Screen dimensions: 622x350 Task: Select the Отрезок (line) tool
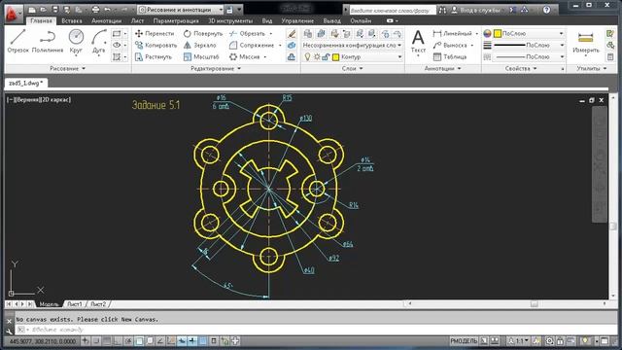[17, 41]
